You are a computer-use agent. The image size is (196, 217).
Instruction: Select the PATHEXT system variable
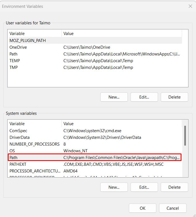(95, 164)
